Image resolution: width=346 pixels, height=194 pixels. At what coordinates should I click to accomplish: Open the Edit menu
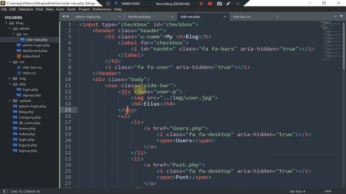(12, 9)
